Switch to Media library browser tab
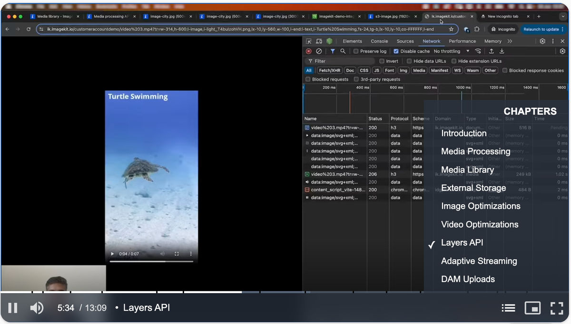Image resolution: width=571 pixels, height=324 pixels. click(x=55, y=16)
